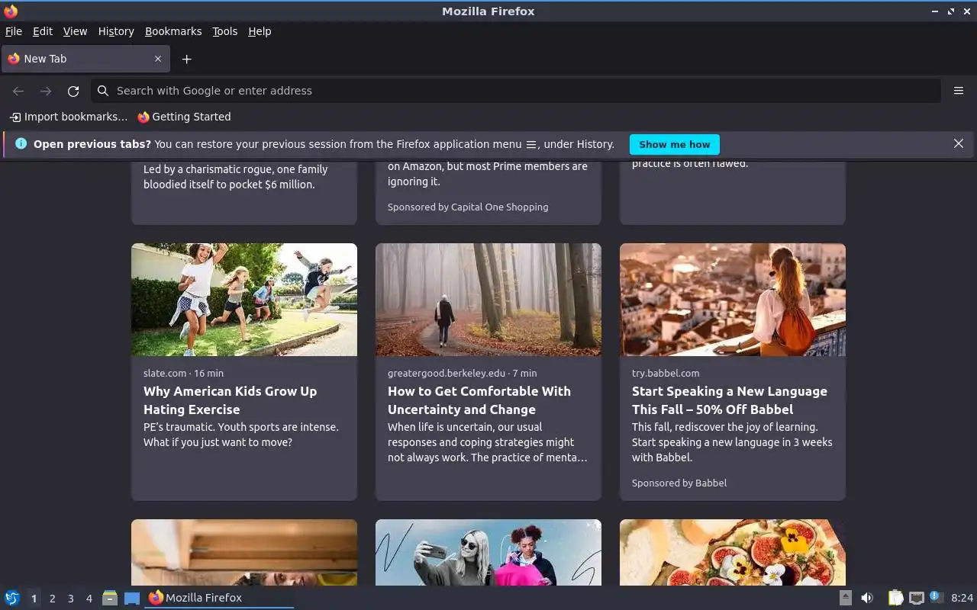
Task: Click the slate.com · 16 min source line
Action: 183,373
